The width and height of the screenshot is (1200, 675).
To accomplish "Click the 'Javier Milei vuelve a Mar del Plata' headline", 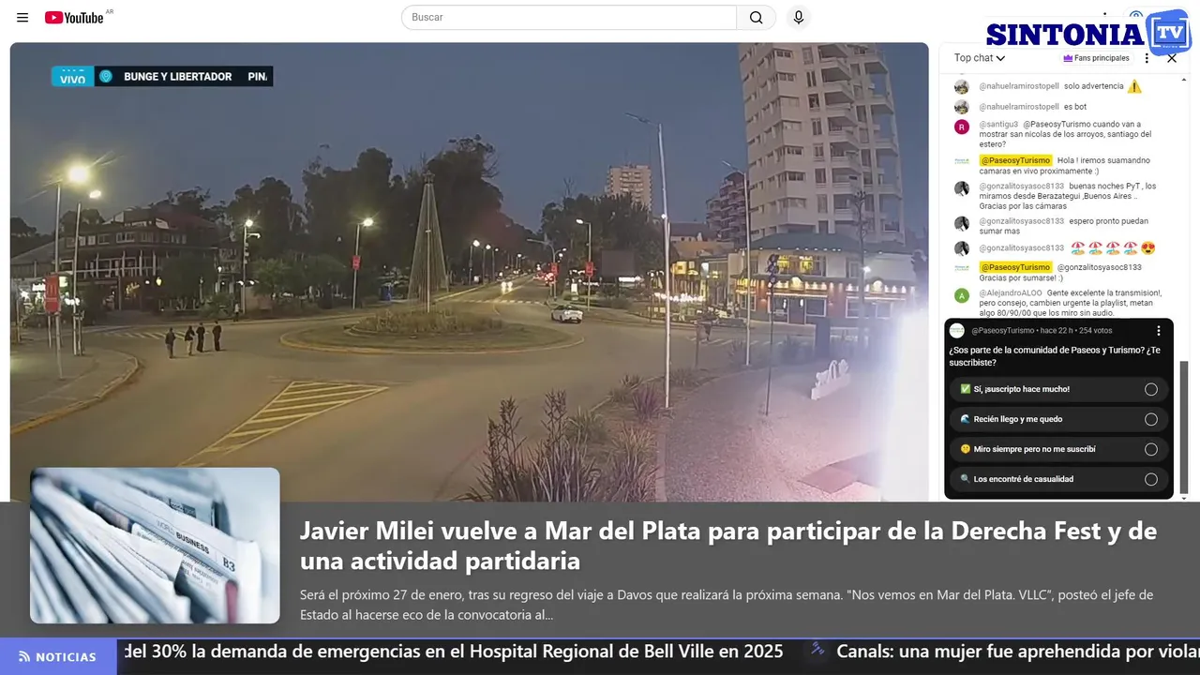I will point(728,546).
